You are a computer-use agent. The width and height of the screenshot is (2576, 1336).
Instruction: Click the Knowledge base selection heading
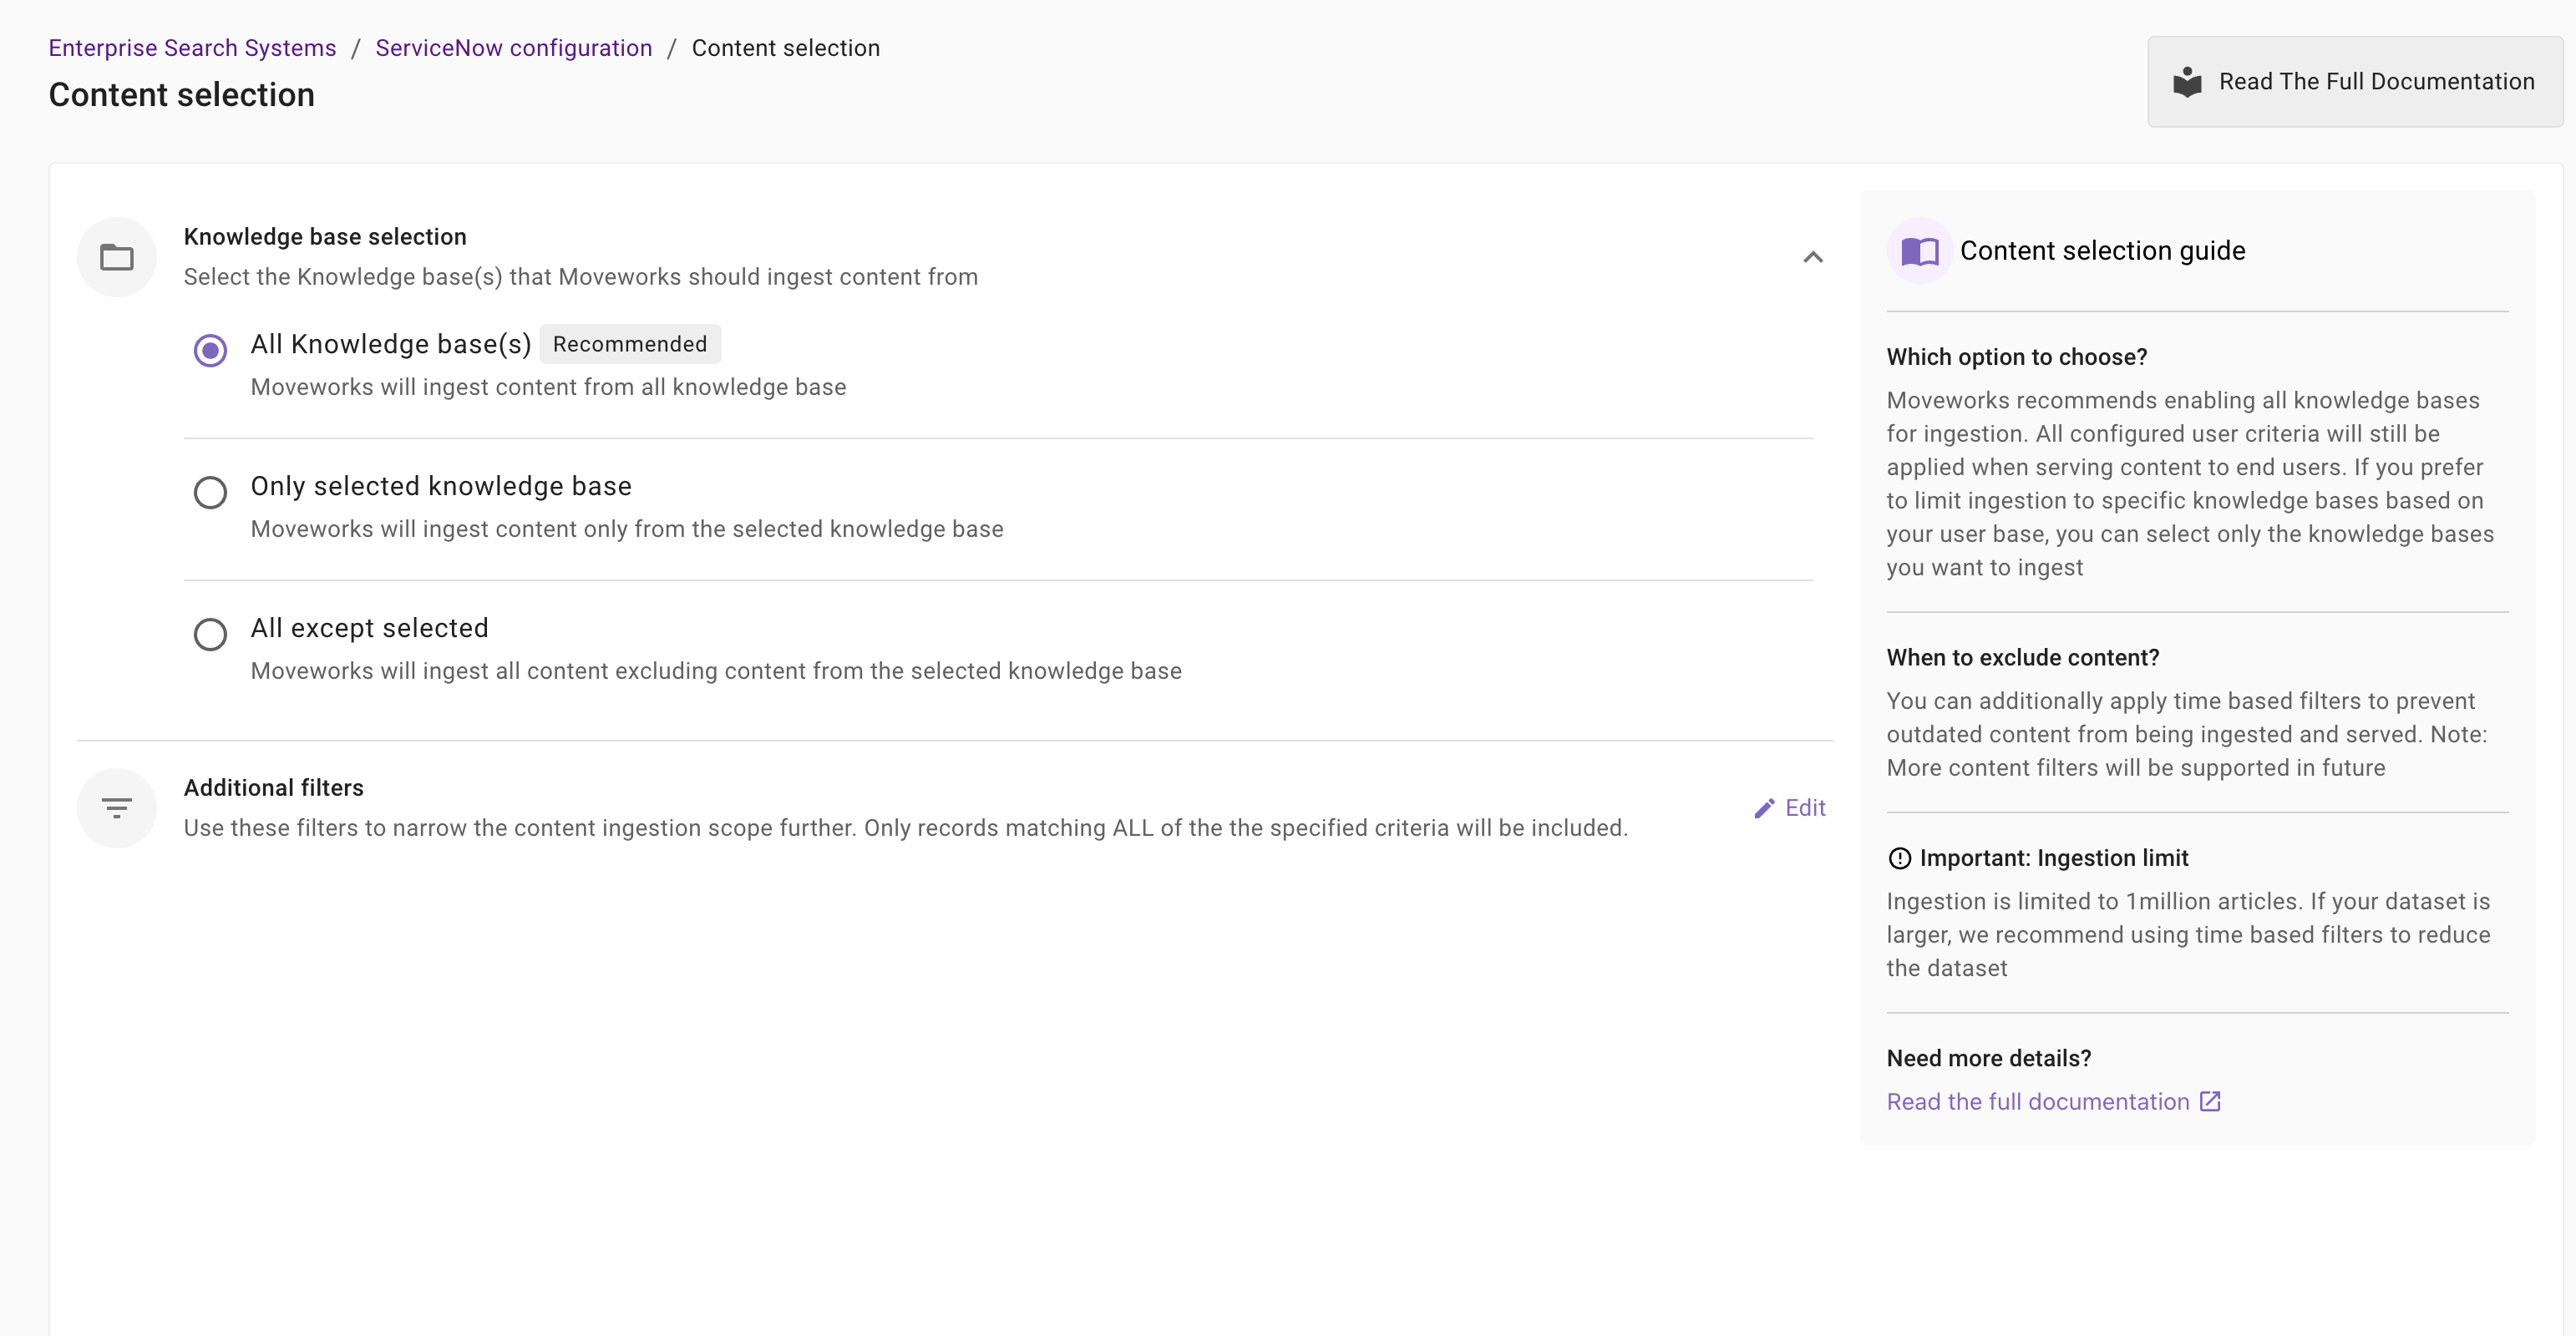coord(325,237)
